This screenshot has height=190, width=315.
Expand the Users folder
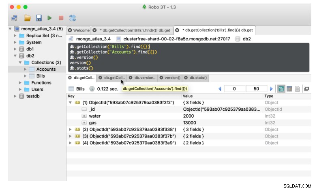point(20,89)
